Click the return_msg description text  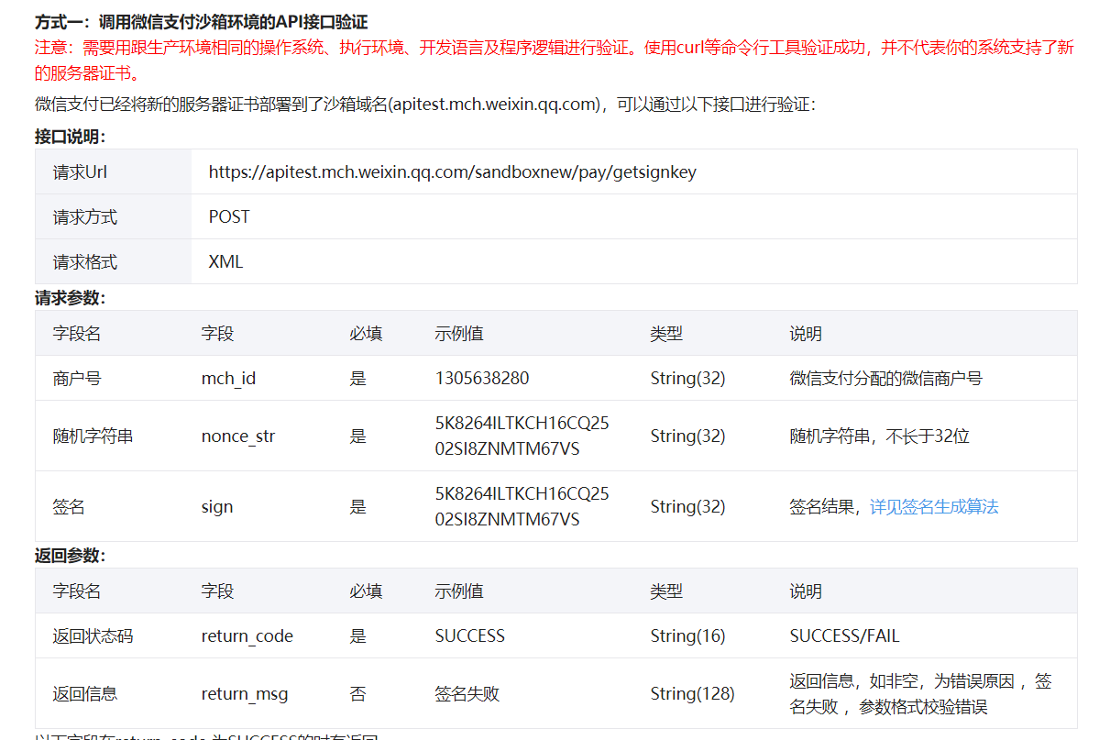920,694
